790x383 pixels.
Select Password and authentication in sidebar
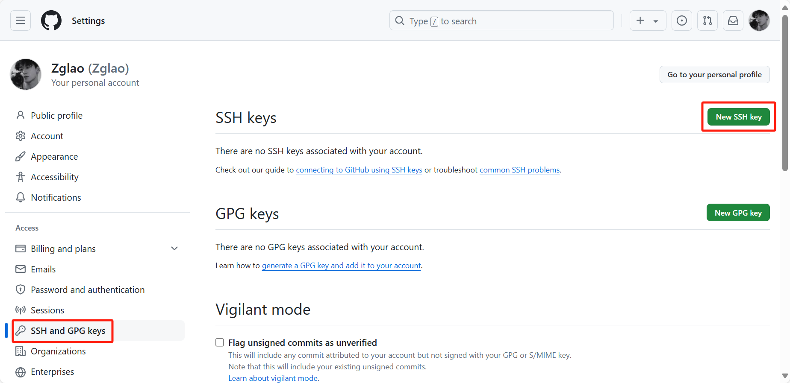pos(88,290)
